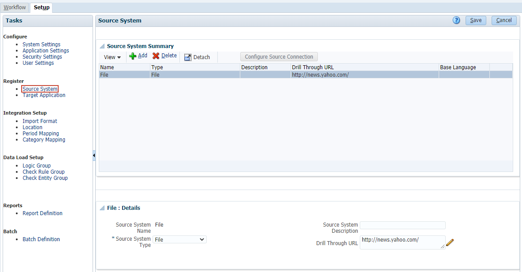Click the Description column header
Screen dimensions: 522x272
(265, 67)
